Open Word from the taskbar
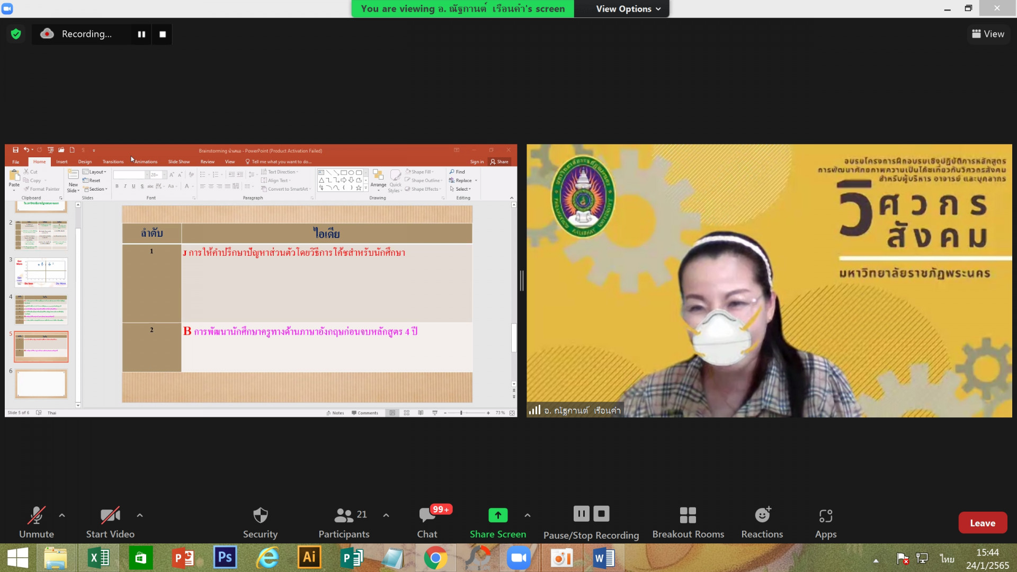The height and width of the screenshot is (572, 1017). (603, 558)
